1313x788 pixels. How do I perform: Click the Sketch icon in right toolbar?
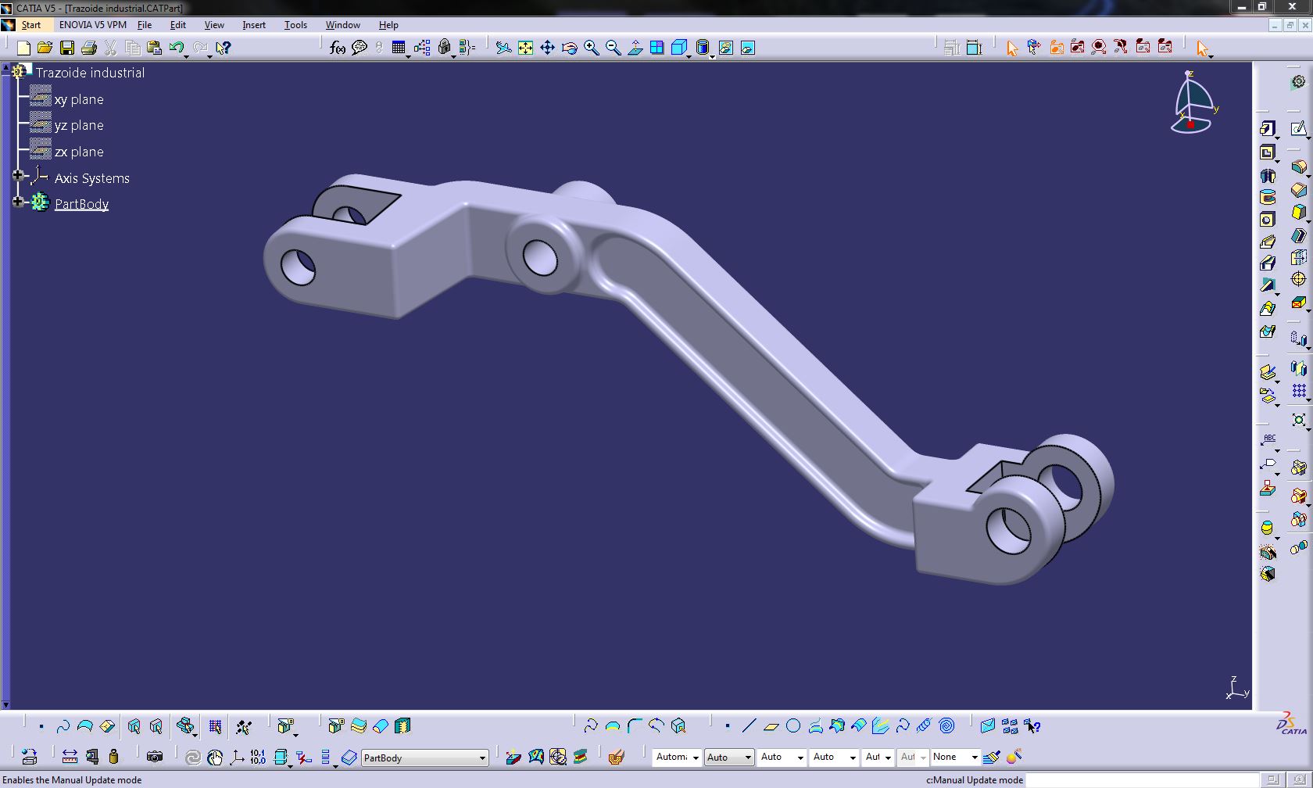click(1298, 128)
